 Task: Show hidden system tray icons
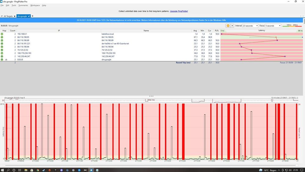pyautogui.click(x=279, y=170)
